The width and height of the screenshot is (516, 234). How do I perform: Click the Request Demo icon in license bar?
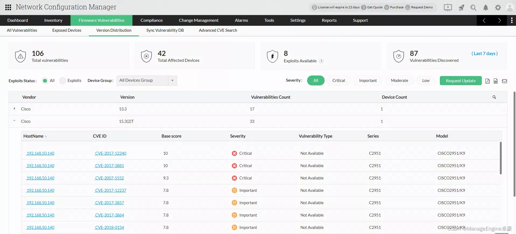click(x=408, y=7)
